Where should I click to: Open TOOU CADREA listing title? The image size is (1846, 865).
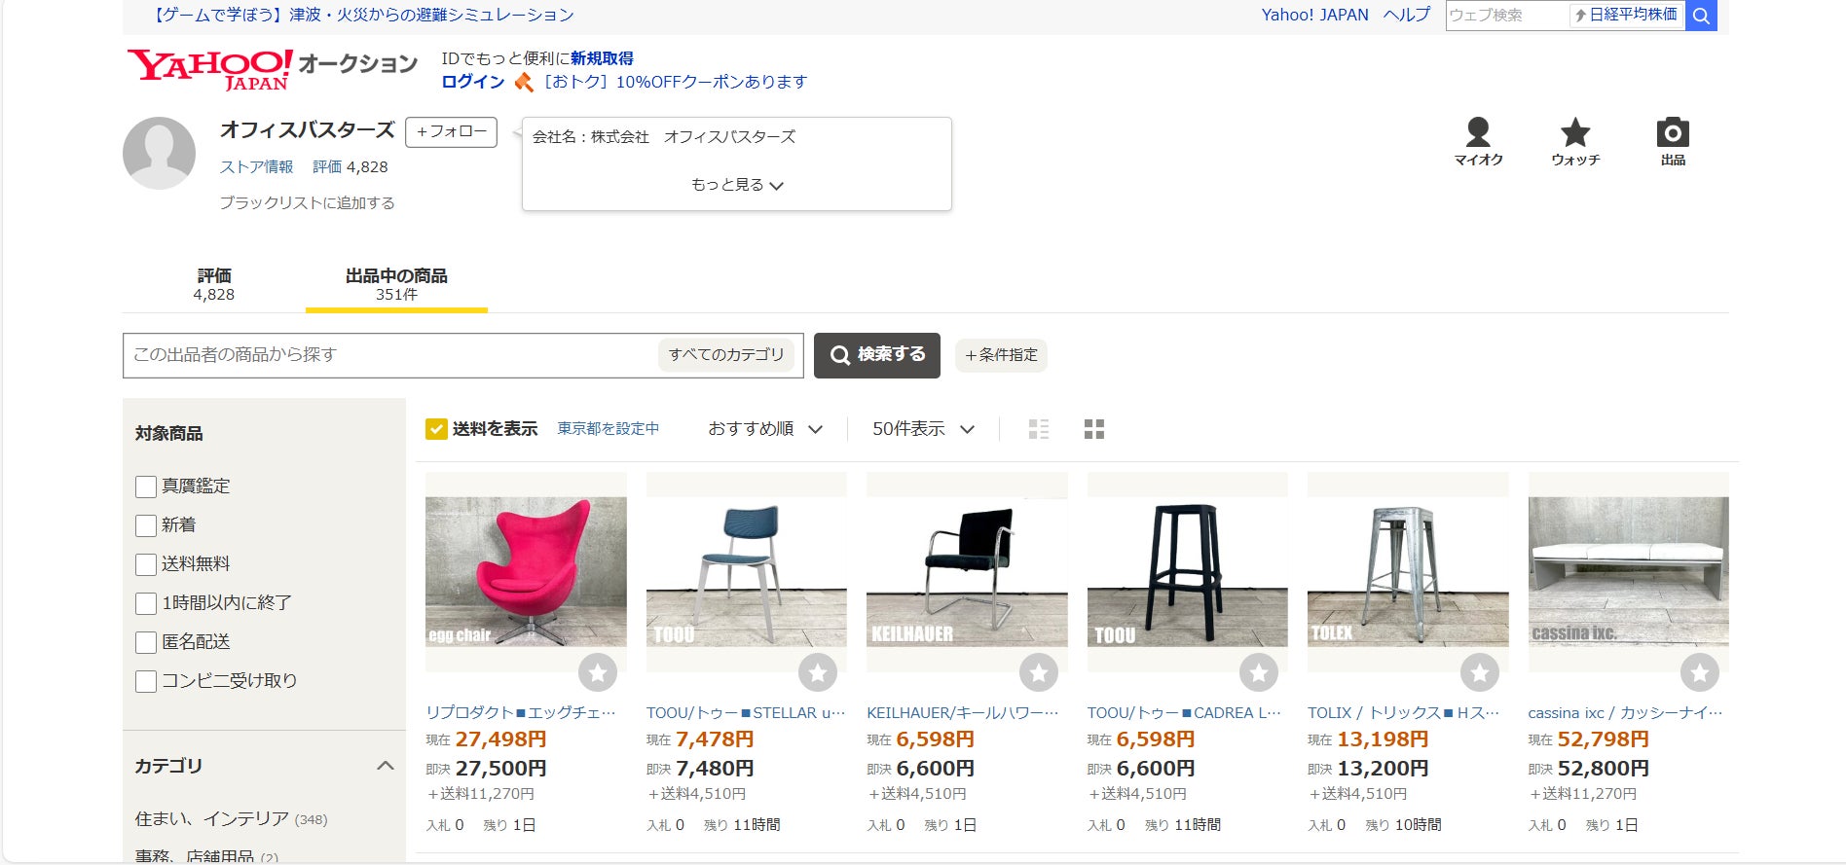[x=1184, y=713]
